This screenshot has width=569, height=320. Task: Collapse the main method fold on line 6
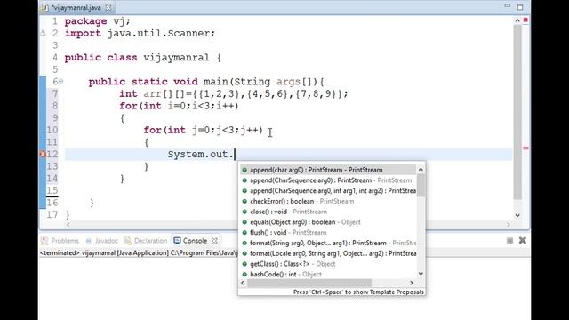61,81
